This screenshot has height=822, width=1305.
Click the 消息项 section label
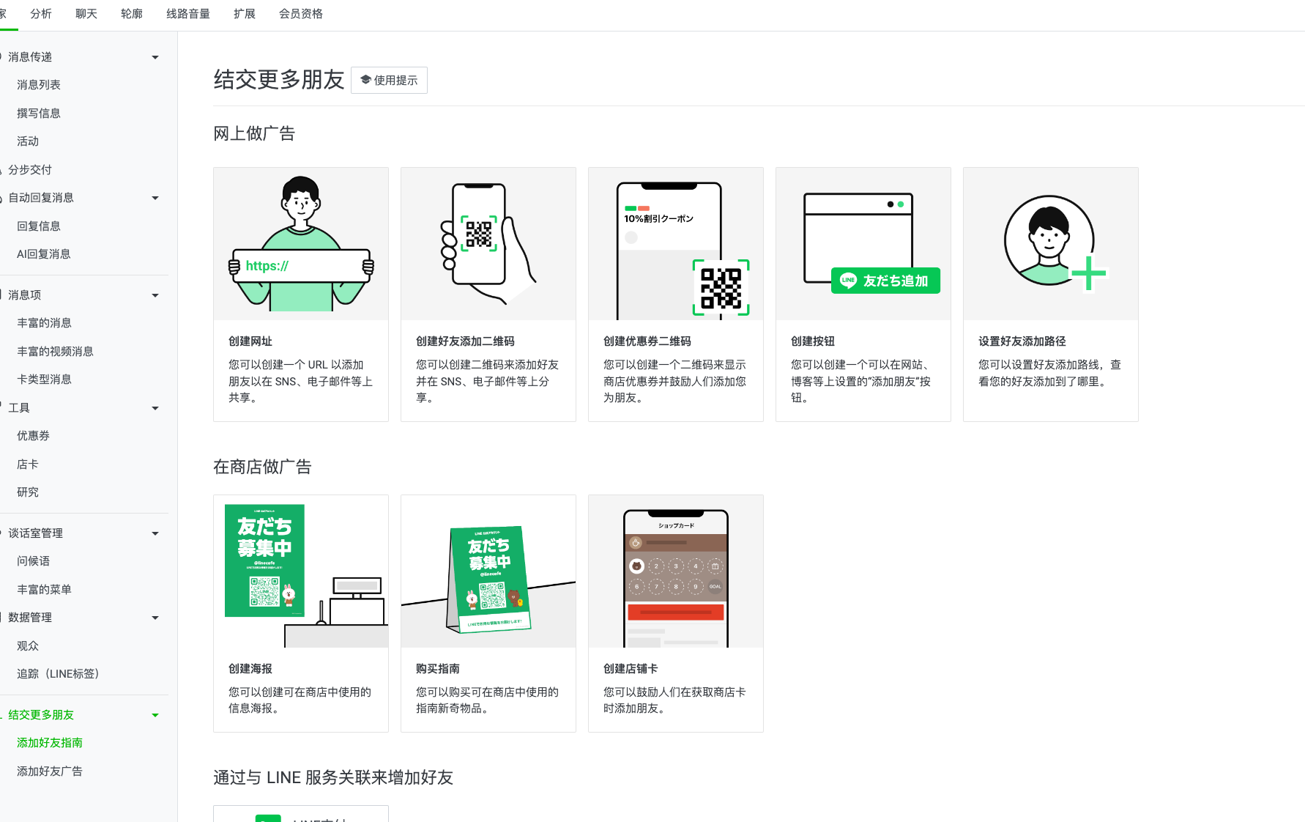click(x=25, y=295)
